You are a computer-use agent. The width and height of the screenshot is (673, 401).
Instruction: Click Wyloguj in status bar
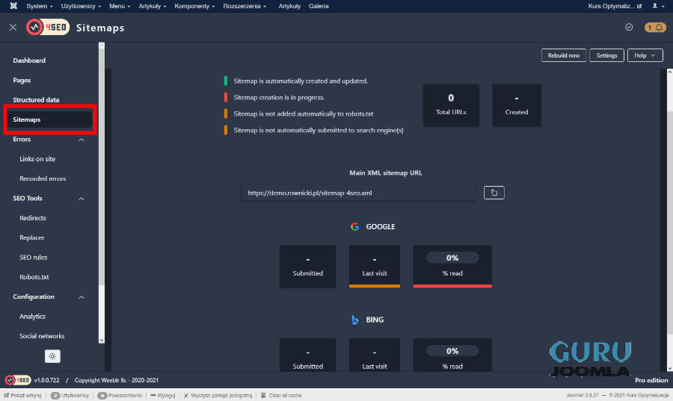pos(163,396)
